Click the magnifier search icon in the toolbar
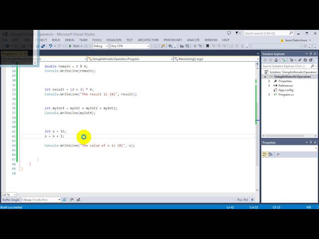The image size is (319, 239). 170,46
